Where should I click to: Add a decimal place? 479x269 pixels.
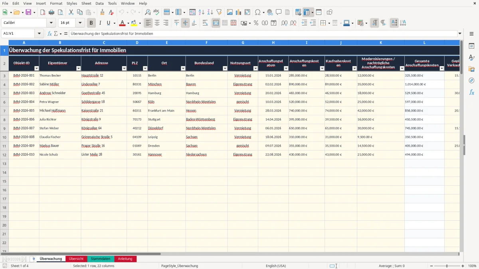click(285, 23)
